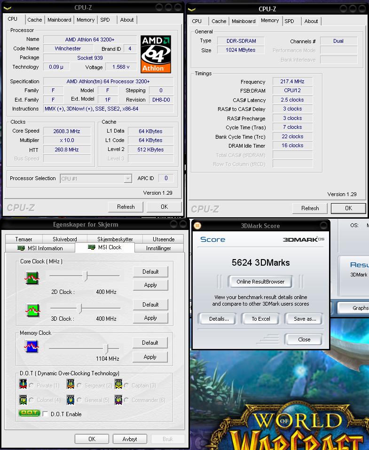
Task: Open the About tab in left CPU-Z
Action: click(127, 20)
